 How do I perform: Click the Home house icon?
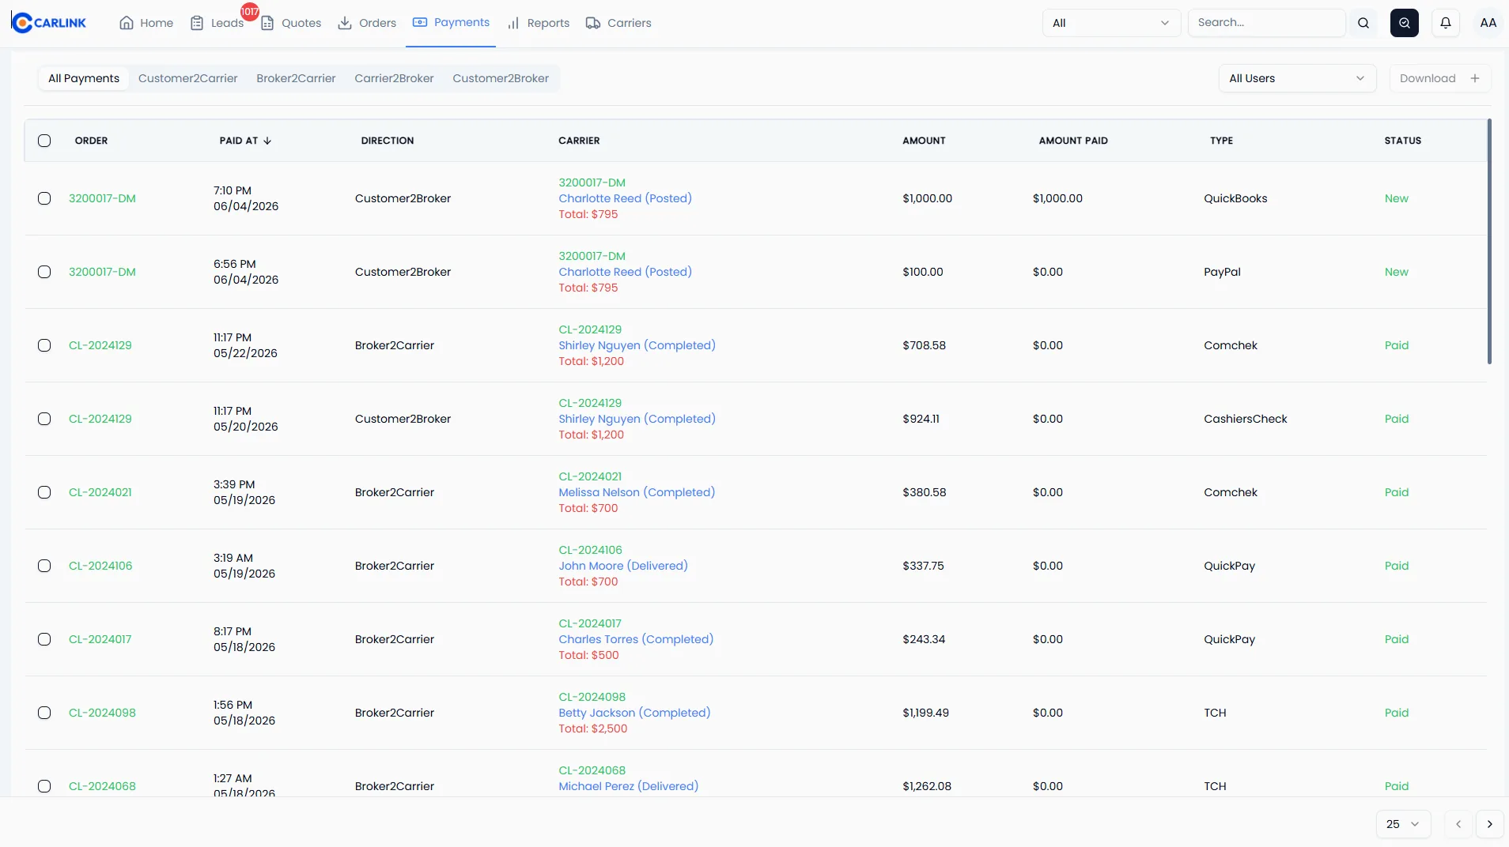click(x=127, y=23)
